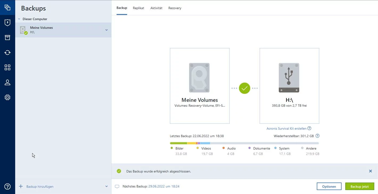Click the comment bubble icon near Nächstes Backup
Image resolution: width=378 pixels, height=194 pixels.
point(117,187)
